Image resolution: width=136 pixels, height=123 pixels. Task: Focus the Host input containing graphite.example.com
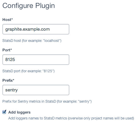[36, 29]
